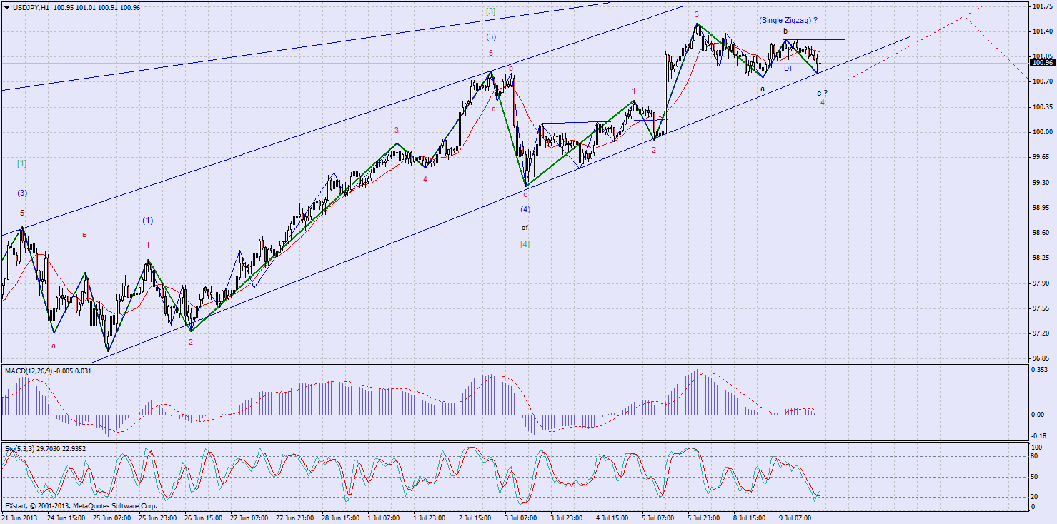Click the Stochastic 50 scale value
The width and height of the screenshot is (1057, 524).
1036,476
